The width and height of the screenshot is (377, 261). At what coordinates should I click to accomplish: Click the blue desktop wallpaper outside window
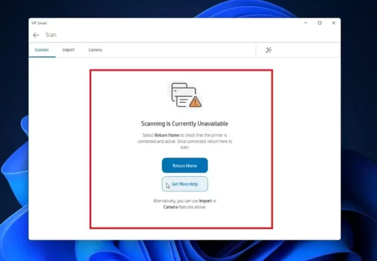click(359, 147)
